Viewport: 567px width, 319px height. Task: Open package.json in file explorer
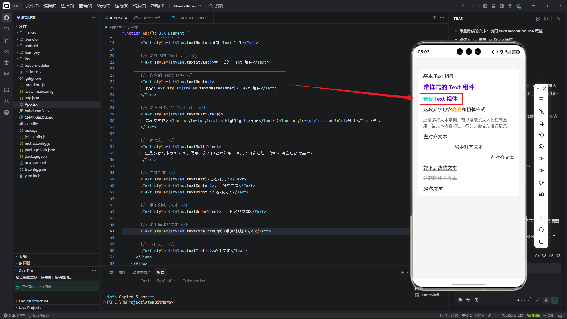click(35, 156)
